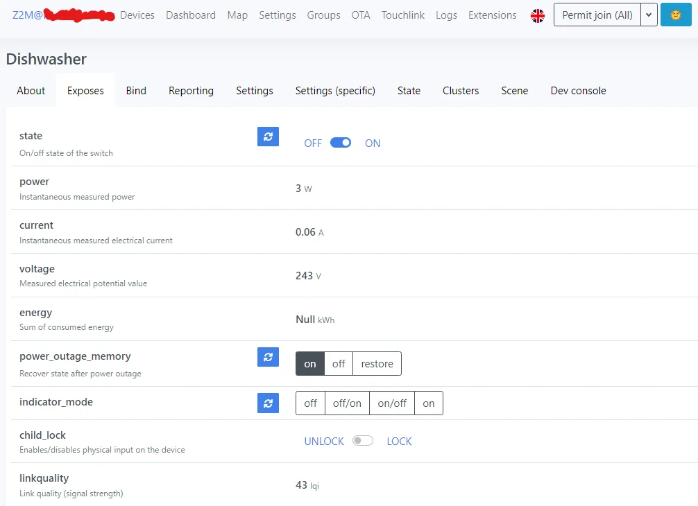Open the Settings (specific) tab

[x=335, y=91]
